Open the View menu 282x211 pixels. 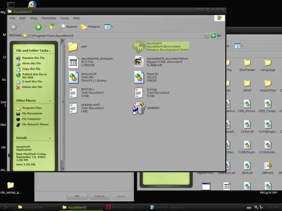(x=34, y=18)
